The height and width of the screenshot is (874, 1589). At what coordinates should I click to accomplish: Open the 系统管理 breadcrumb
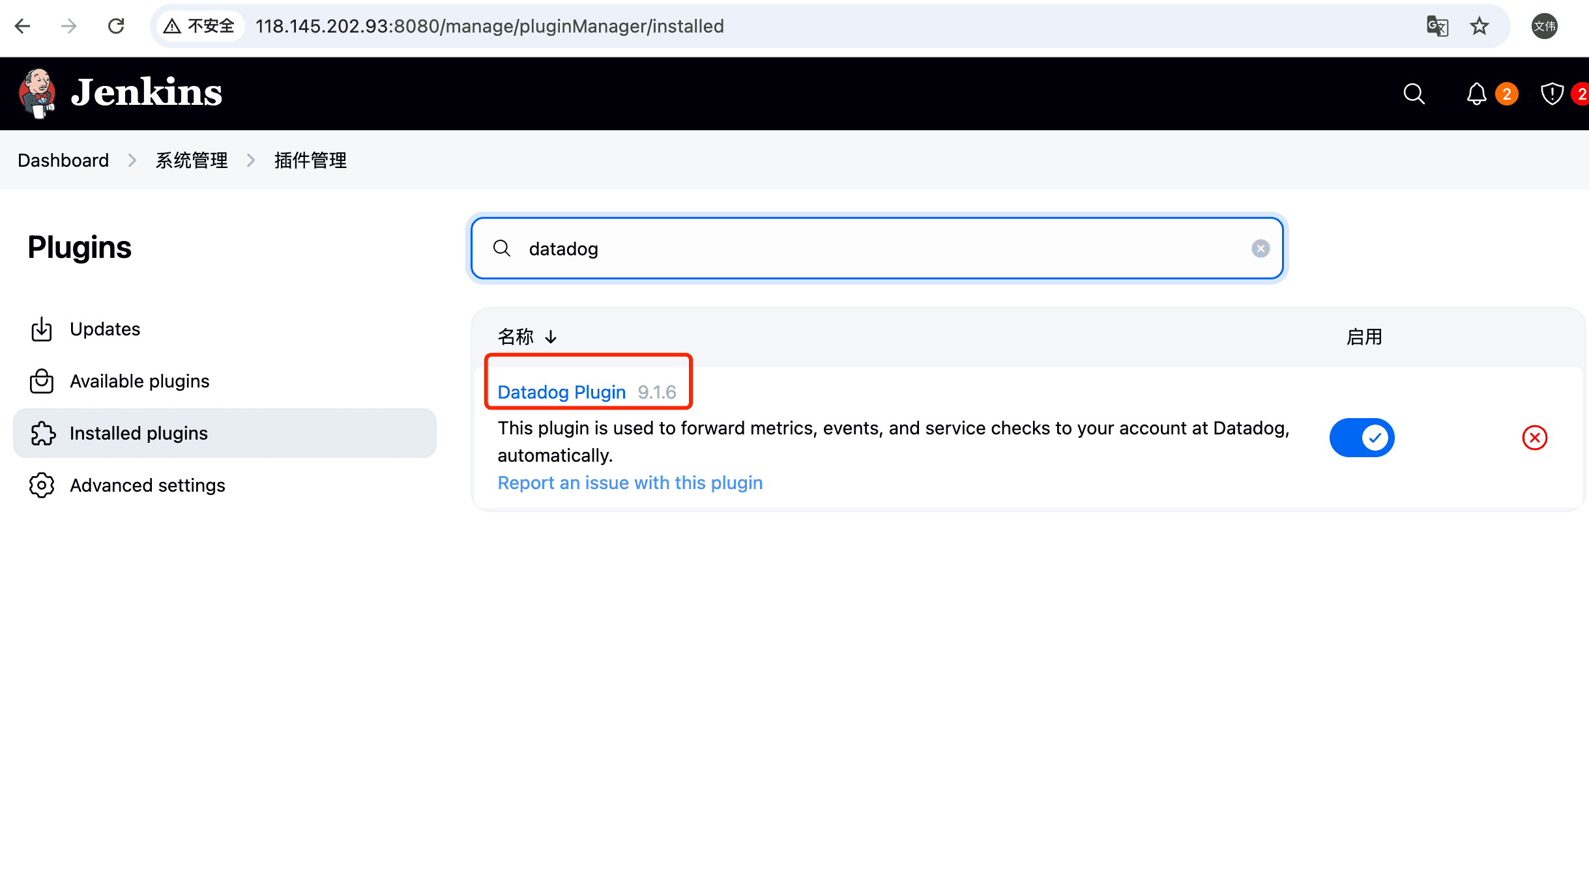pyautogui.click(x=192, y=160)
